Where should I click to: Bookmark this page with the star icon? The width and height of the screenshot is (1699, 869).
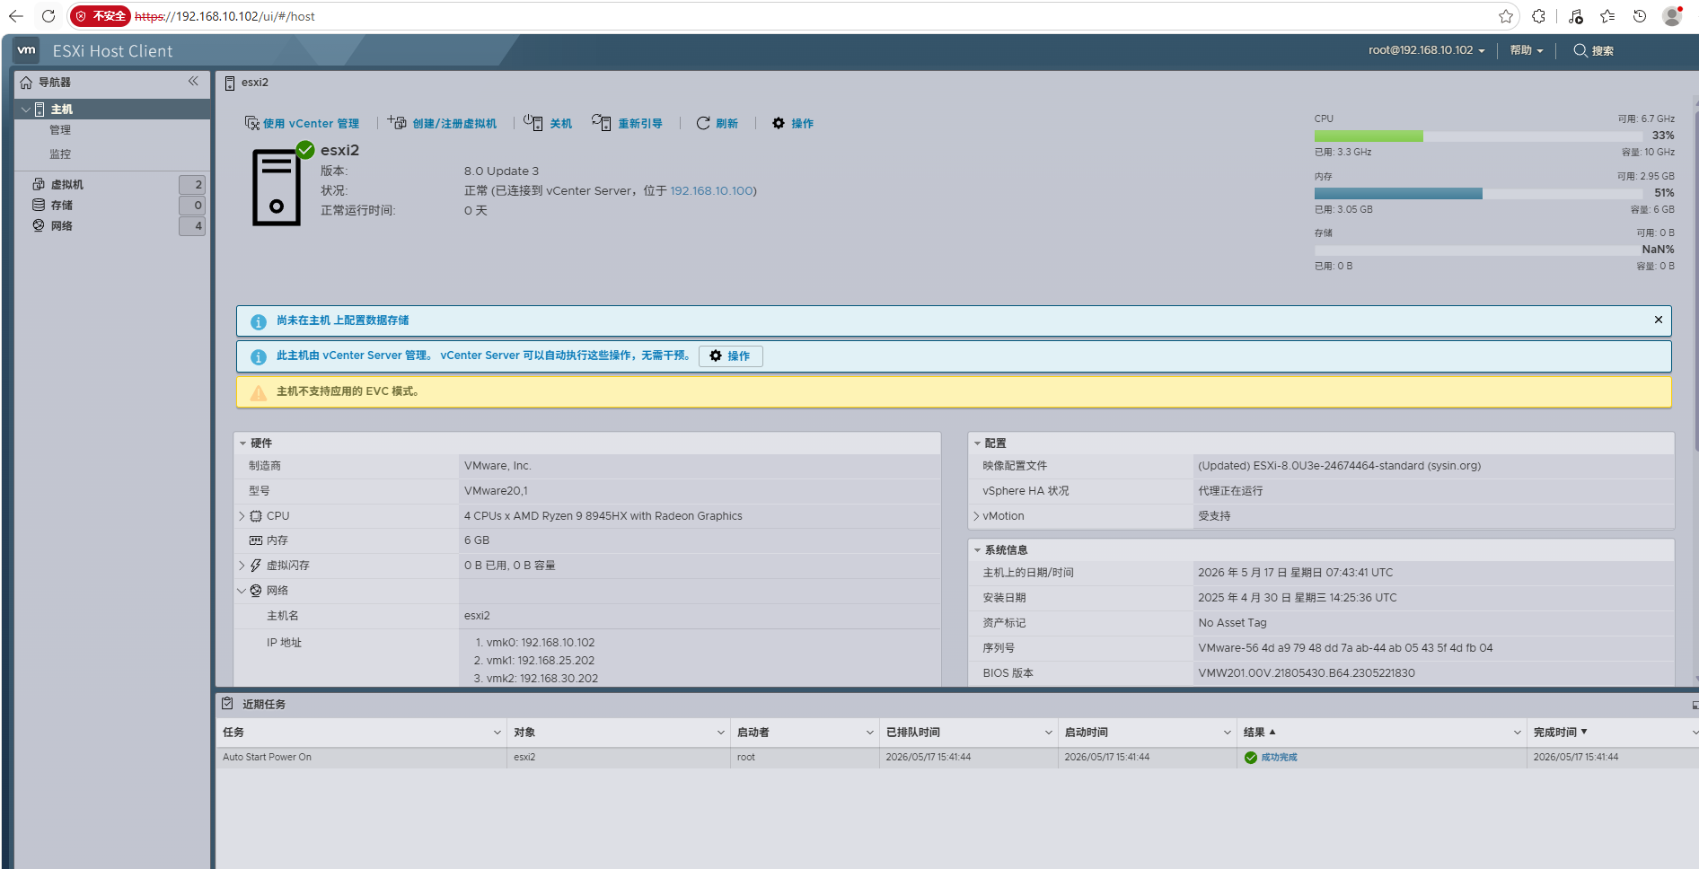point(1506,16)
